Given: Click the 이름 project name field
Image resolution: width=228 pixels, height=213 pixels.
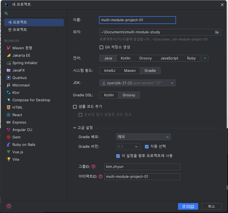Looking at the screenshot, I should click(137, 20).
